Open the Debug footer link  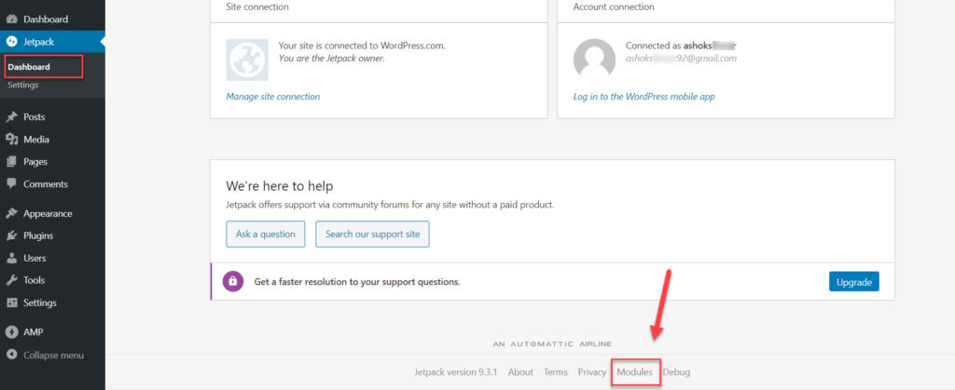pos(676,371)
